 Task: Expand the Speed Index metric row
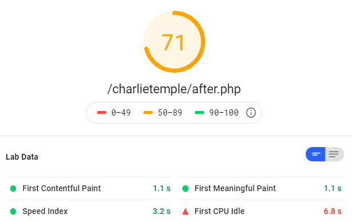89,212
